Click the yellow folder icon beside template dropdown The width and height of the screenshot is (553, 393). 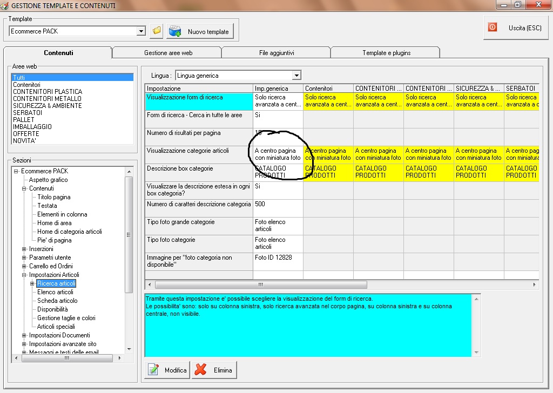coord(157,31)
